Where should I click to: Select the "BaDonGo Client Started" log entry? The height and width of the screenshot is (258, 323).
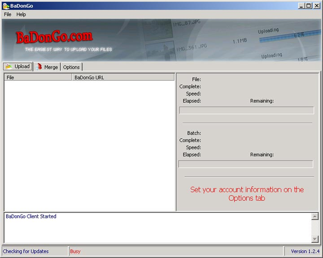[31, 216]
